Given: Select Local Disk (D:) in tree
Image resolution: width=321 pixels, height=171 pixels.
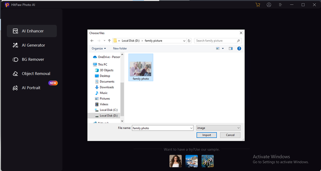Looking at the screenshot, I should tap(104, 116).
